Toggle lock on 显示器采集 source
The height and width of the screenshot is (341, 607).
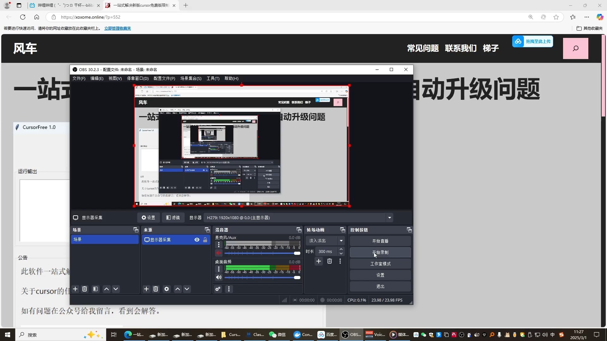click(205, 240)
